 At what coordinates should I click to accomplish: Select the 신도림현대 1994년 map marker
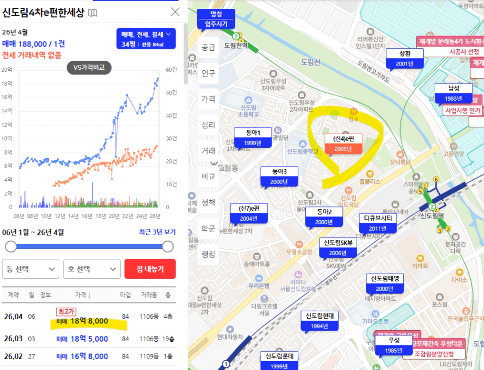coord(320,321)
